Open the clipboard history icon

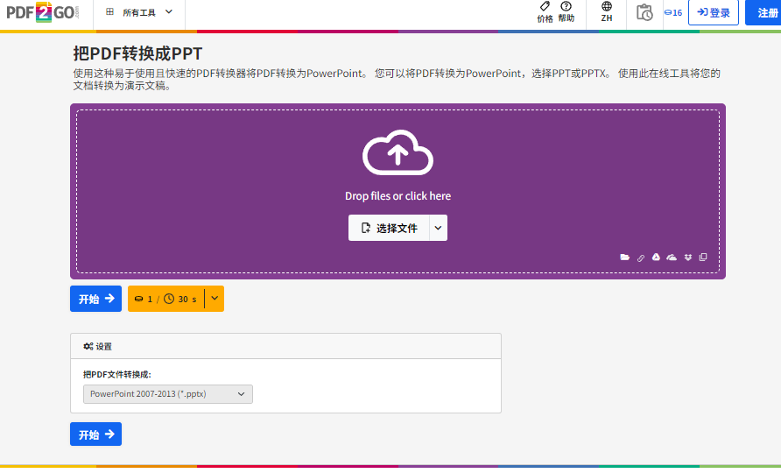644,12
